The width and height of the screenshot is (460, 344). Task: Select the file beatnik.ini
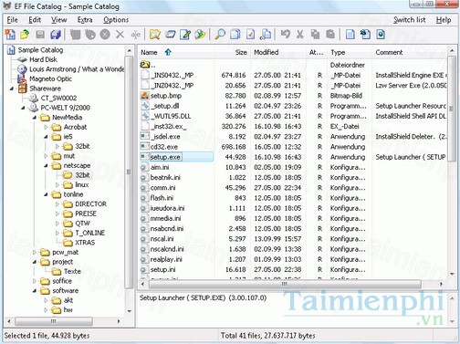coord(165,177)
